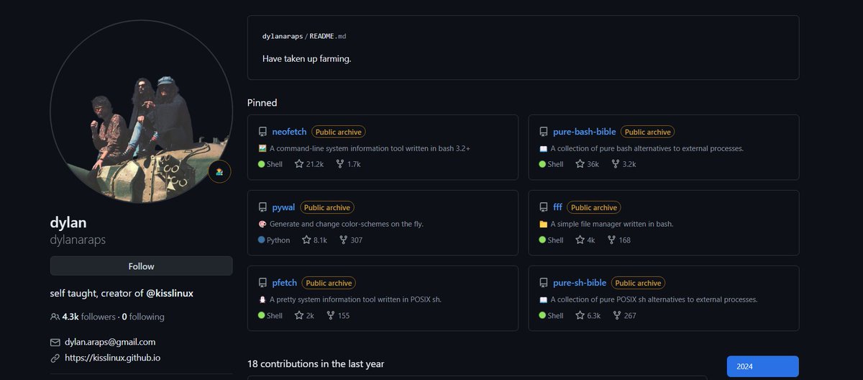Screen dimensions: 863x380
Task: Open the dylan.araps@gmail.com email link
Action: [x=110, y=342]
